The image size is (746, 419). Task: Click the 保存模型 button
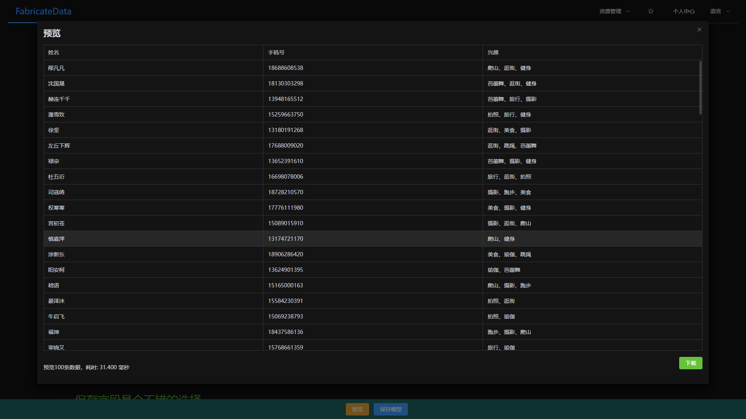(391, 409)
